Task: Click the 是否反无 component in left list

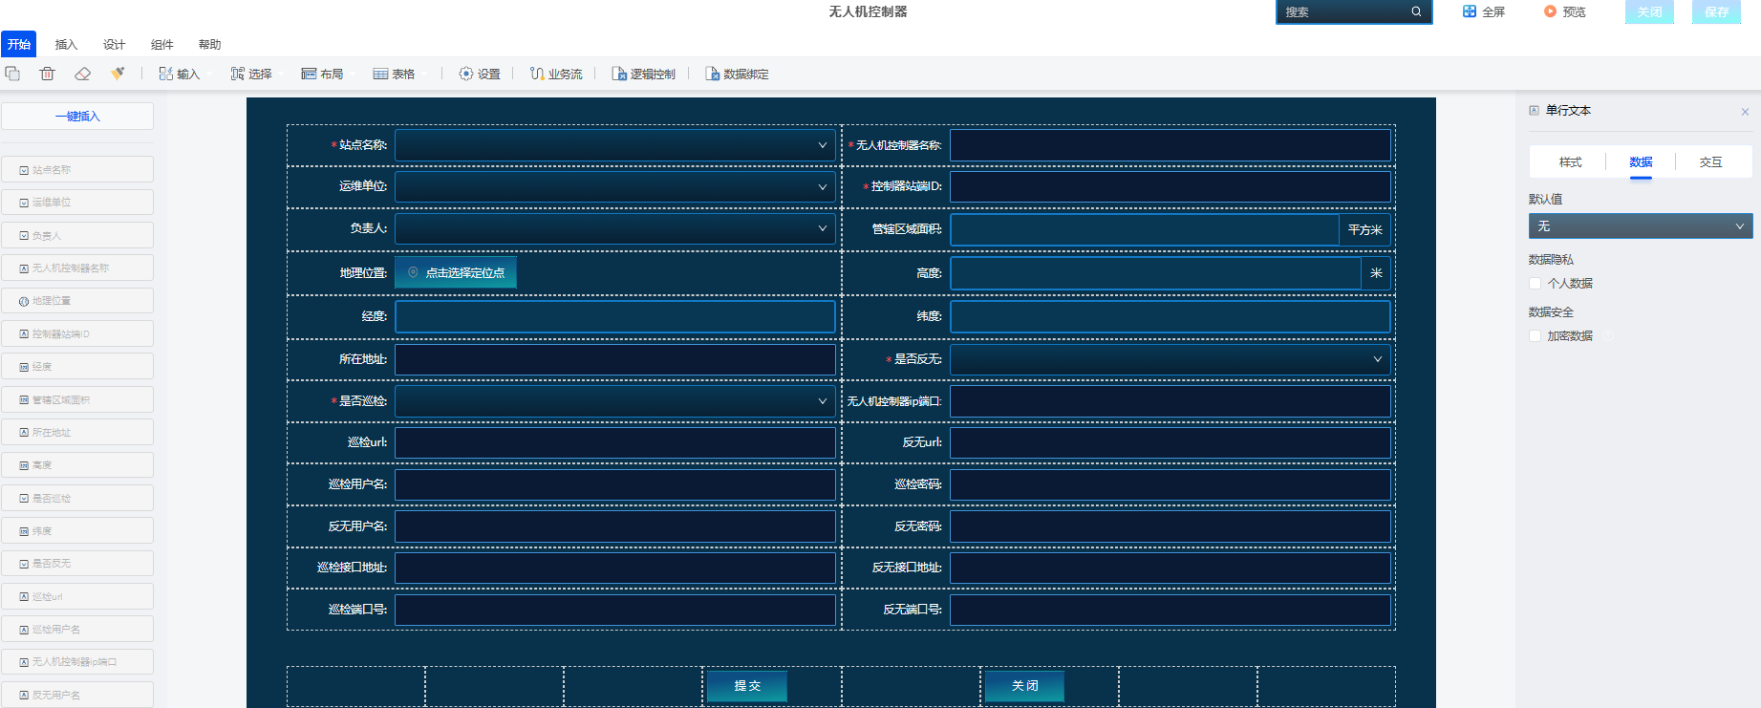Action: [77, 564]
